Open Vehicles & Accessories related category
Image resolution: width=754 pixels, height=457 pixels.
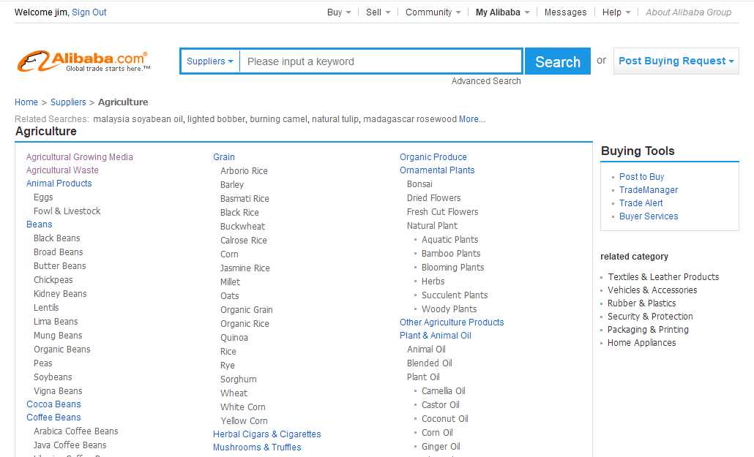point(652,290)
